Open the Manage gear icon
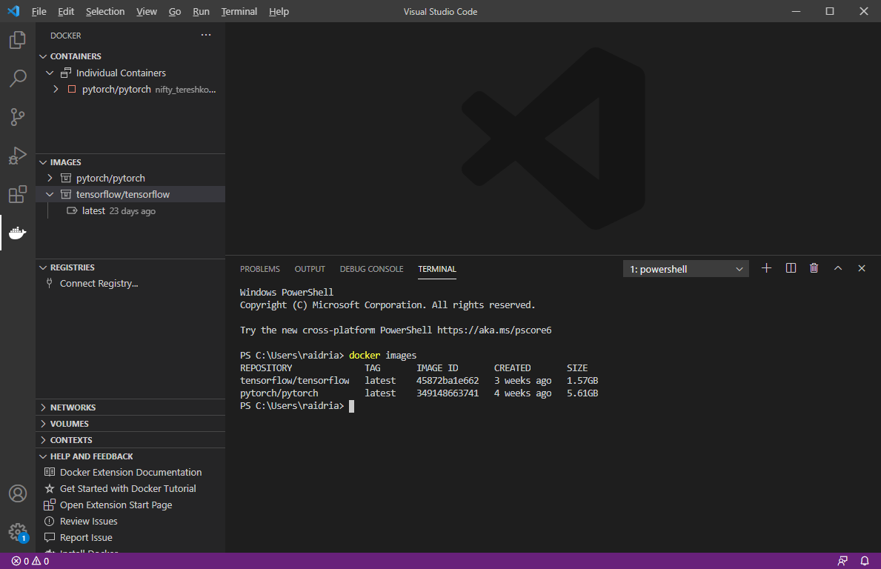The image size is (881, 569). pyautogui.click(x=18, y=531)
